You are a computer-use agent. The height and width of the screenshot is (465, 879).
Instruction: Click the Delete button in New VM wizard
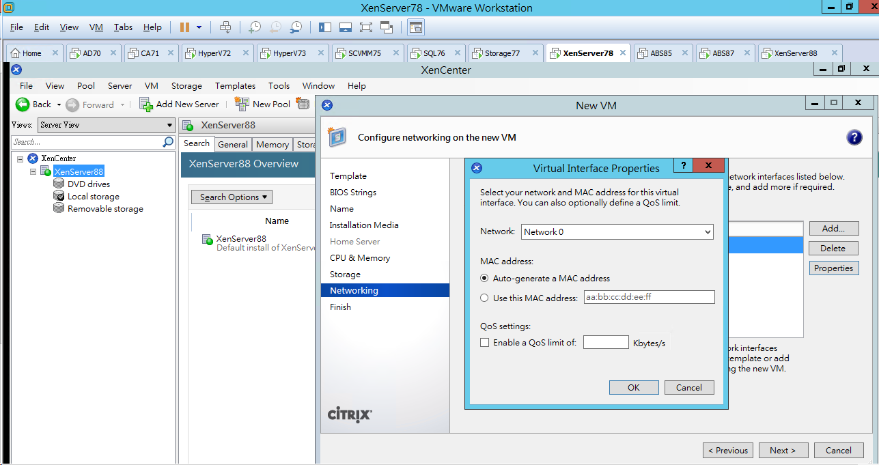(x=834, y=249)
